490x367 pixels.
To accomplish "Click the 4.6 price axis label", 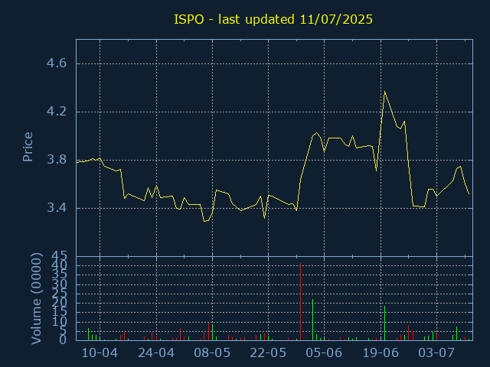I will 57,63.
